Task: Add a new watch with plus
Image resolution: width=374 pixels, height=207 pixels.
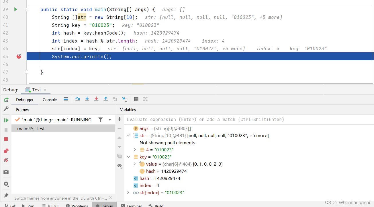Action: [x=120, y=119]
